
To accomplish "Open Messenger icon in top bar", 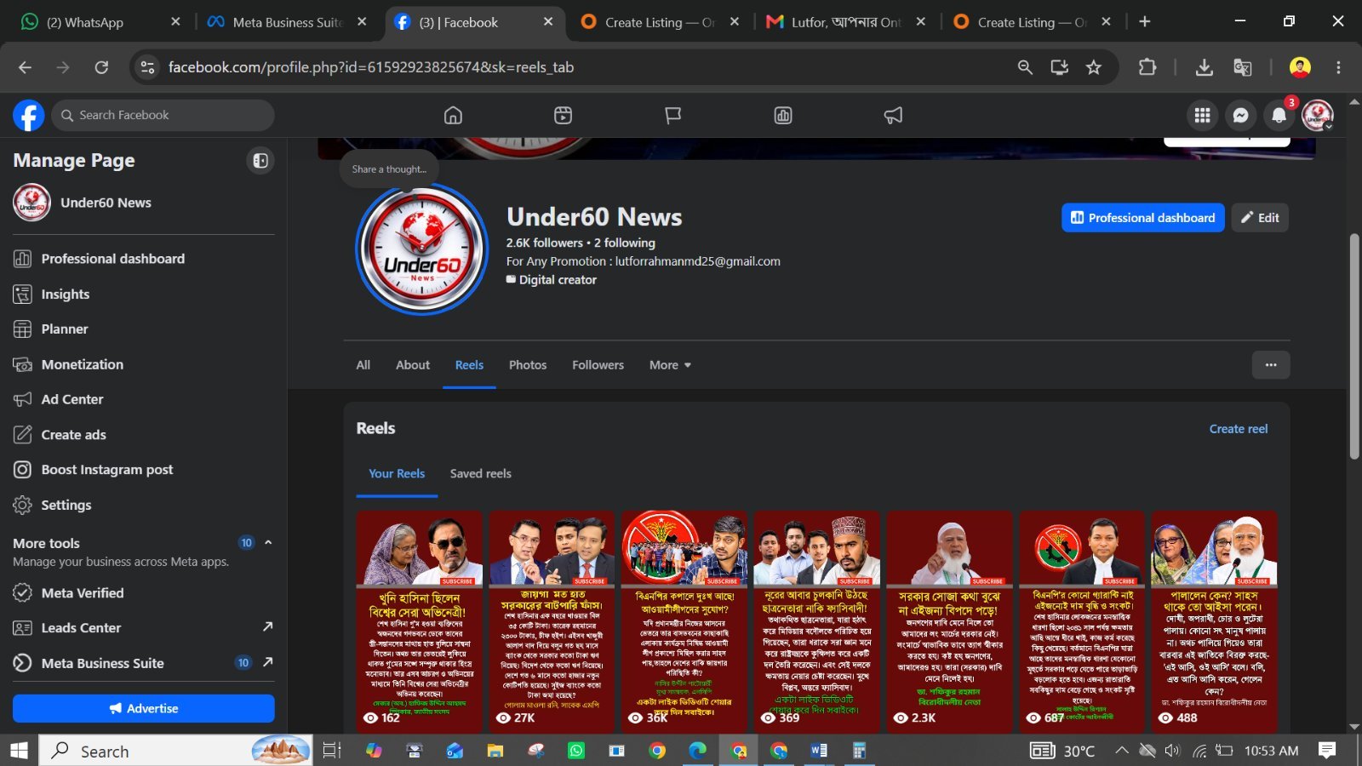I will click(1240, 115).
